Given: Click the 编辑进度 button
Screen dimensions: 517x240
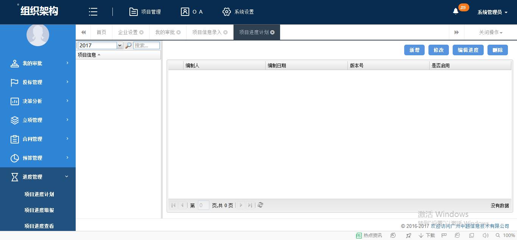Looking at the screenshot, I should pyautogui.click(x=468, y=50).
